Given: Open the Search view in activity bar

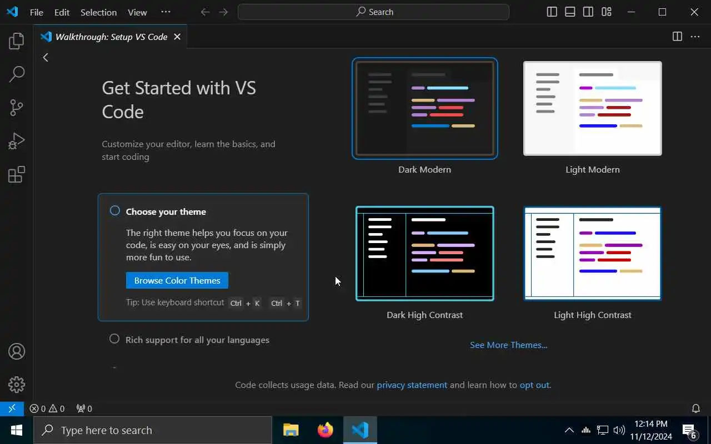Looking at the screenshot, I should (17, 74).
